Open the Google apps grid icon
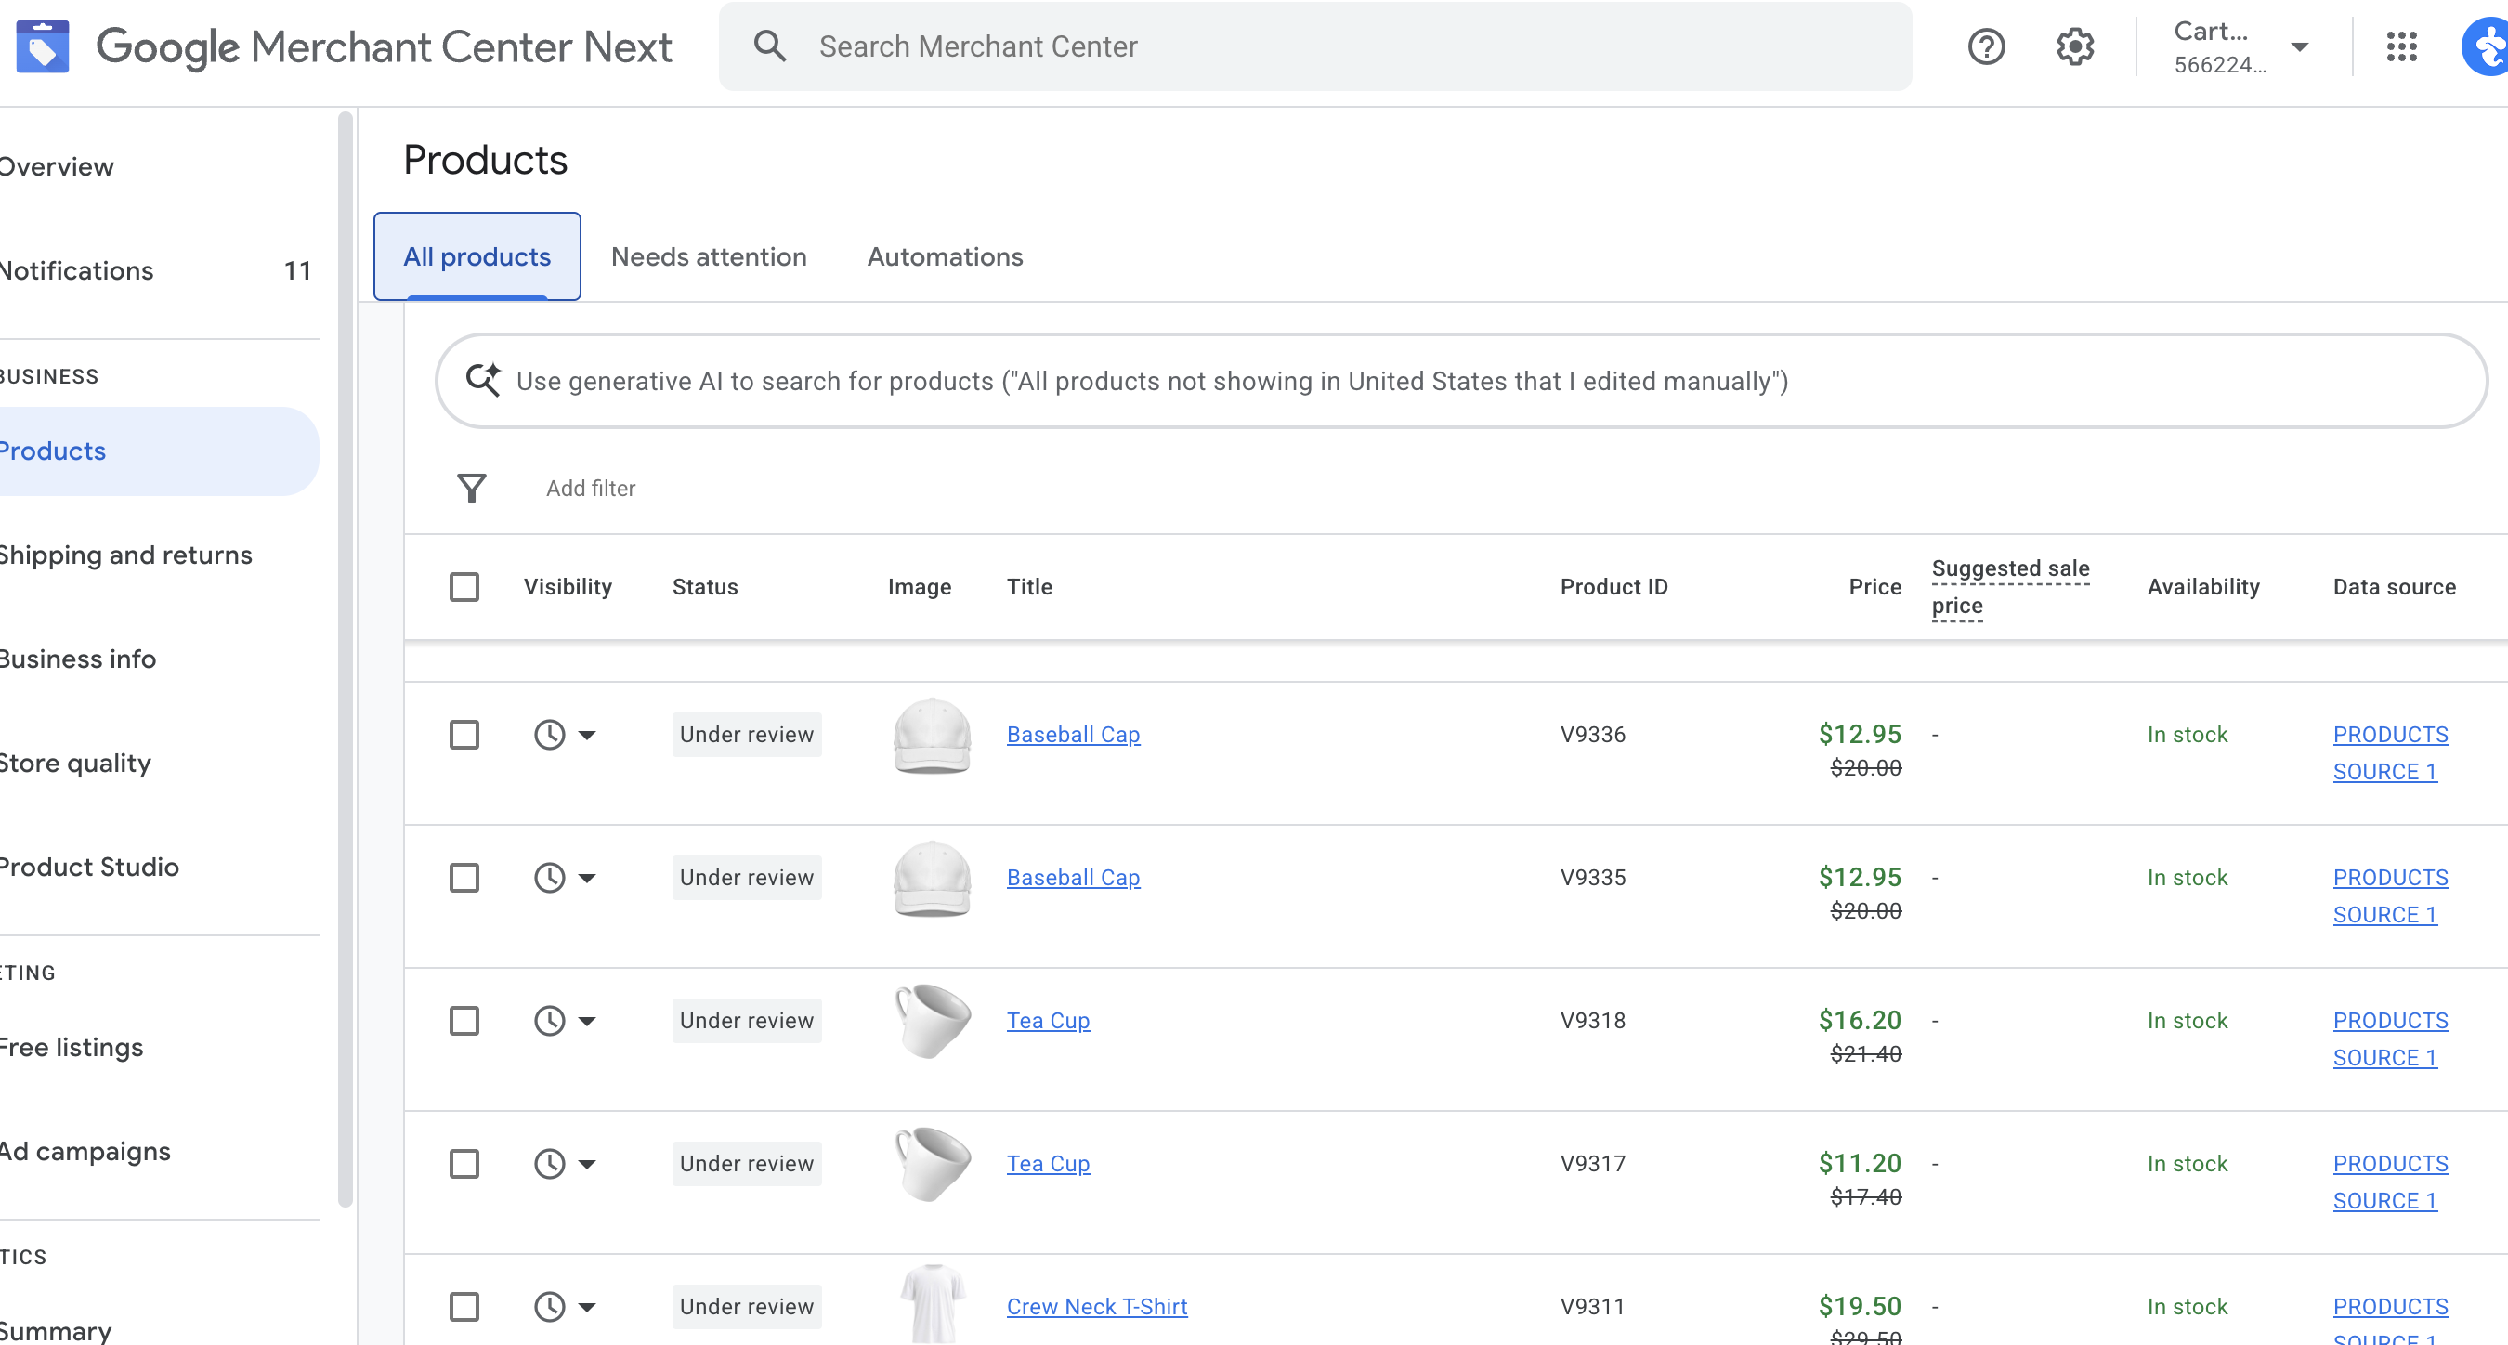The image size is (2508, 1345). [x=2401, y=46]
